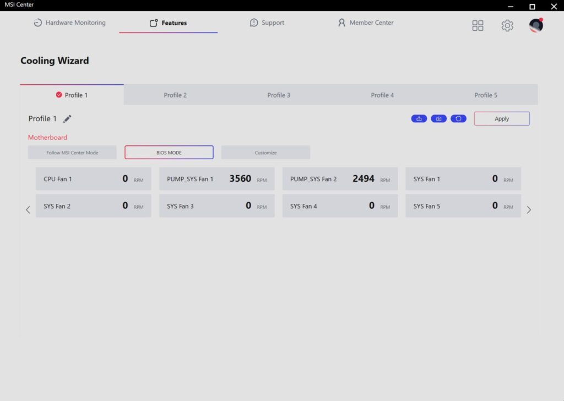Click the blue import profile icon

coord(439,118)
